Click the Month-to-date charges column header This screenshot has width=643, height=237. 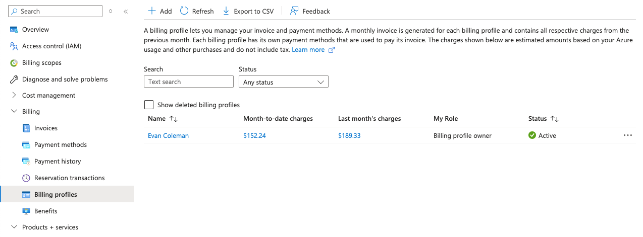278,119
